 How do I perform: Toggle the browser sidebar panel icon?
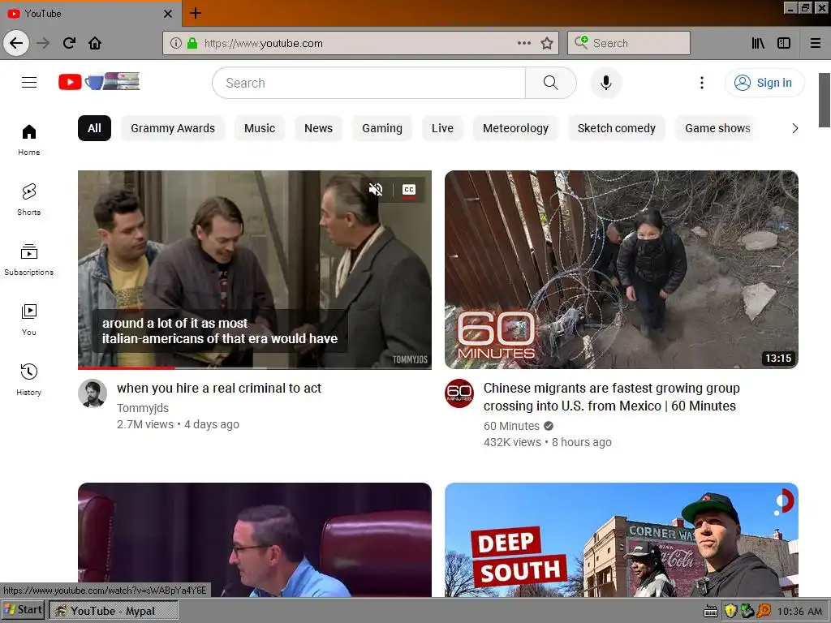(x=784, y=43)
